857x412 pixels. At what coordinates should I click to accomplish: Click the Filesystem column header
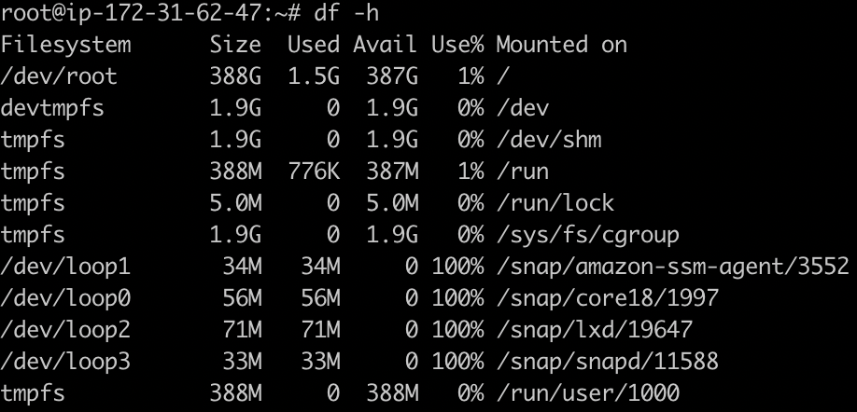(65, 46)
